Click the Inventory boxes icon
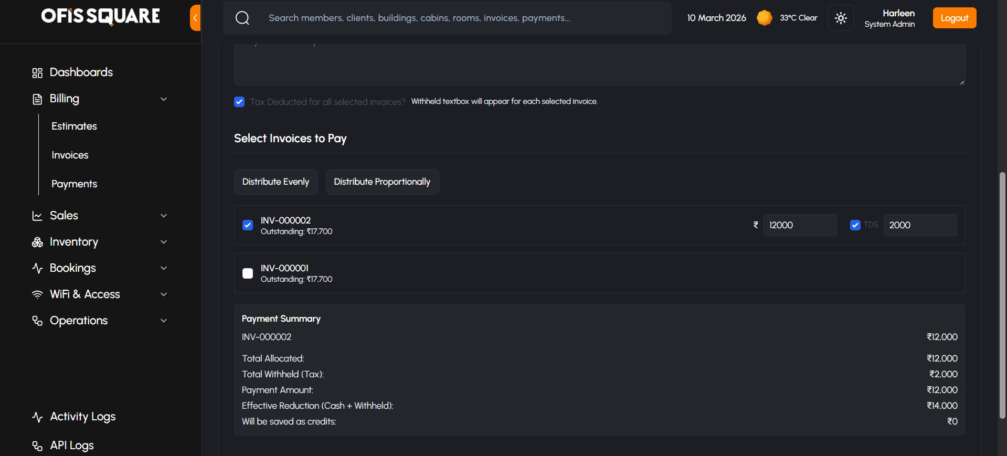This screenshot has width=1007, height=456. 37,242
